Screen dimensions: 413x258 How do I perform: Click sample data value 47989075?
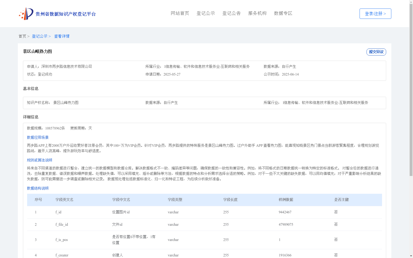286,224
